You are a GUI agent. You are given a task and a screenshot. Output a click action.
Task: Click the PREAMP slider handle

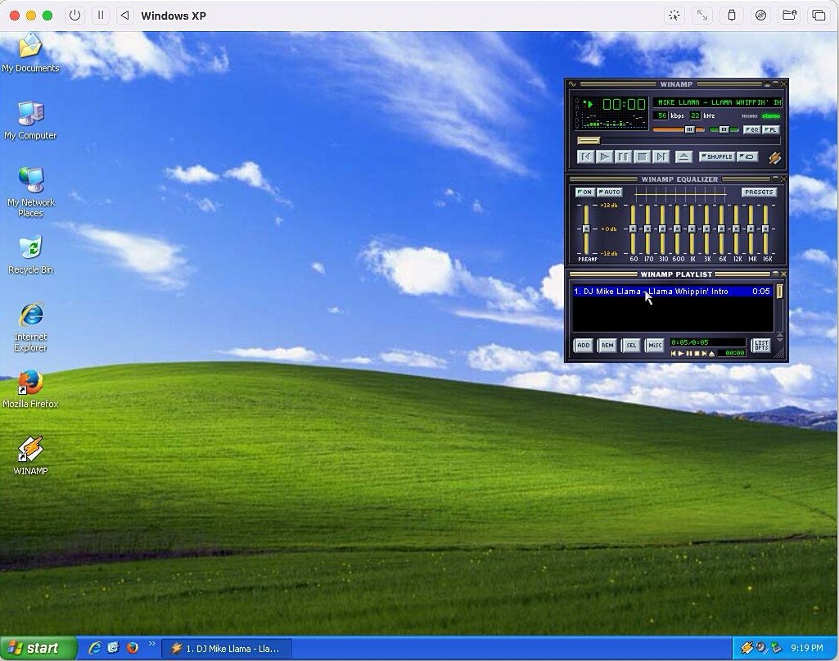586,229
